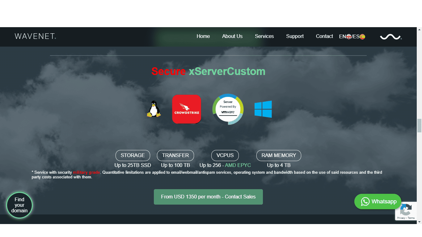Click the VCPUS pill label

[225, 155]
